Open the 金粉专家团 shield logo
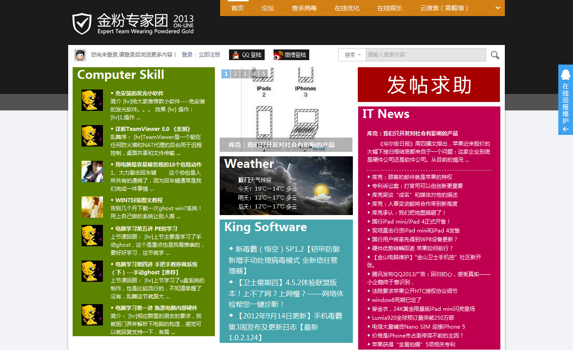The image size is (573, 350). click(133, 24)
